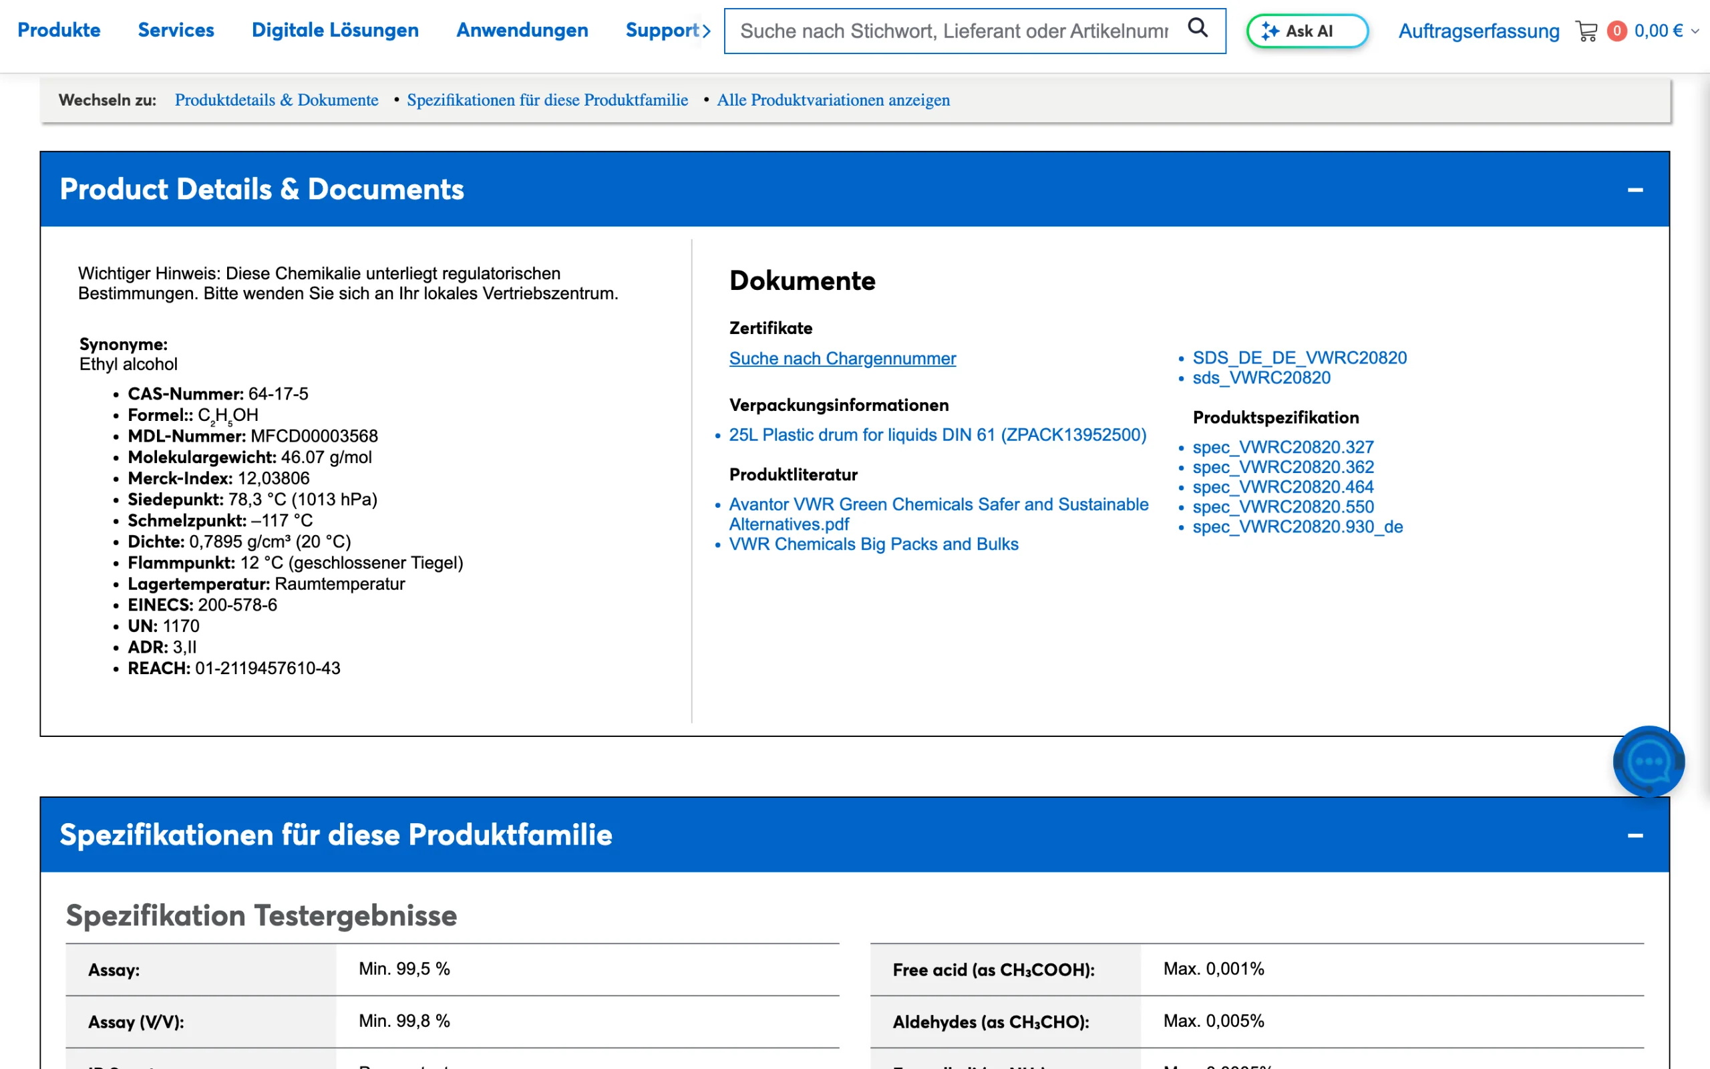
Task: Select the CAS-Nummer value 64-17-5
Action: pos(279,394)
